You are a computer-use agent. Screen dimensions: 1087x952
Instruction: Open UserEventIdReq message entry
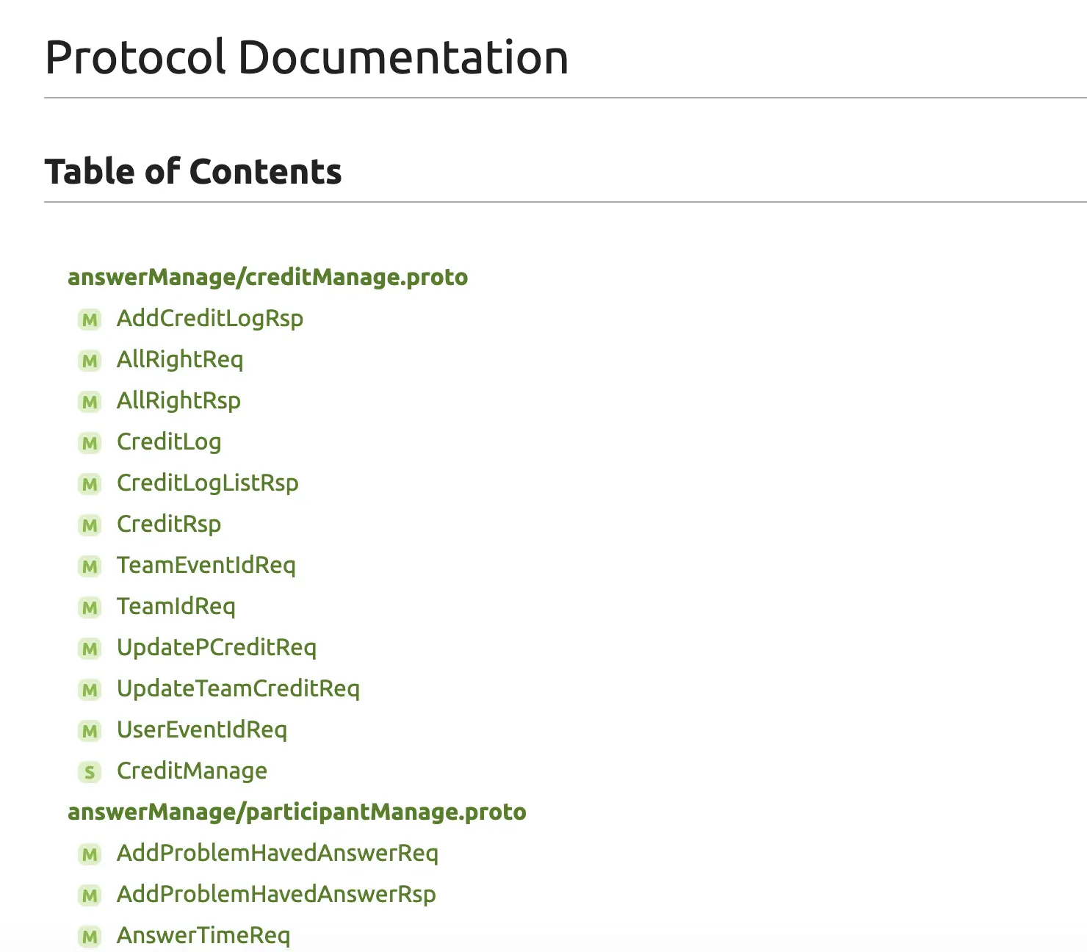point(202,729)
